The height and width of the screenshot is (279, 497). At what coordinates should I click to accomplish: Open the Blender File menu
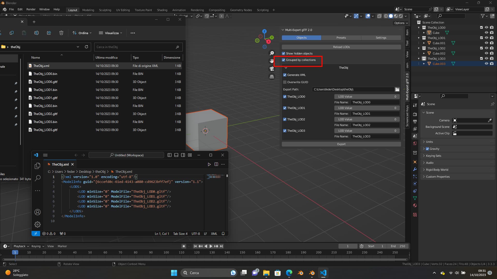tap(11, 9)
